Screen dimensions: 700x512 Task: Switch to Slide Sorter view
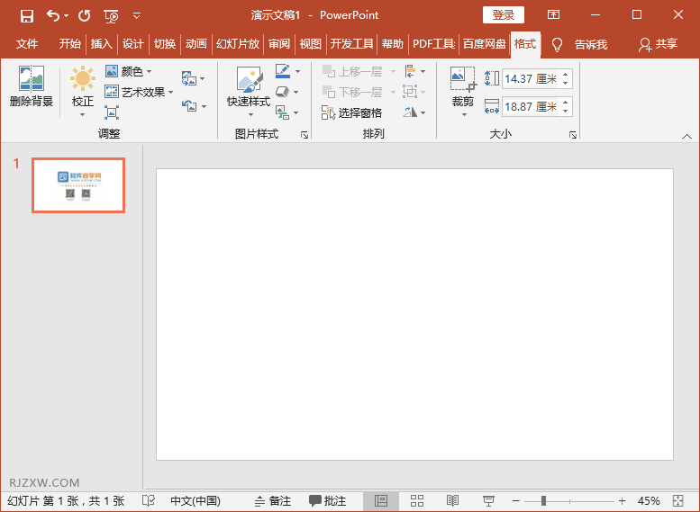[417, 500]
